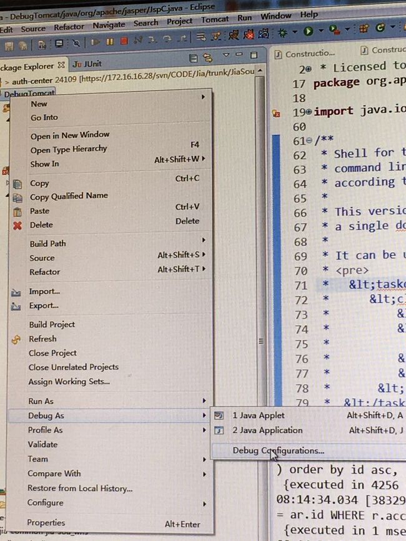Viewport: 406px width, 541px height.
Task: Expand the Build Path submenu
Action: tap(111, 243)
